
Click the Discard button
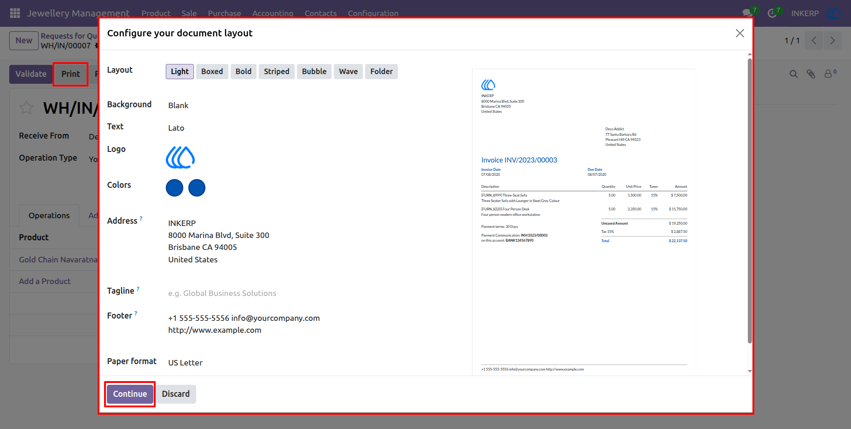pyautogui.click(x=175, y=394)
